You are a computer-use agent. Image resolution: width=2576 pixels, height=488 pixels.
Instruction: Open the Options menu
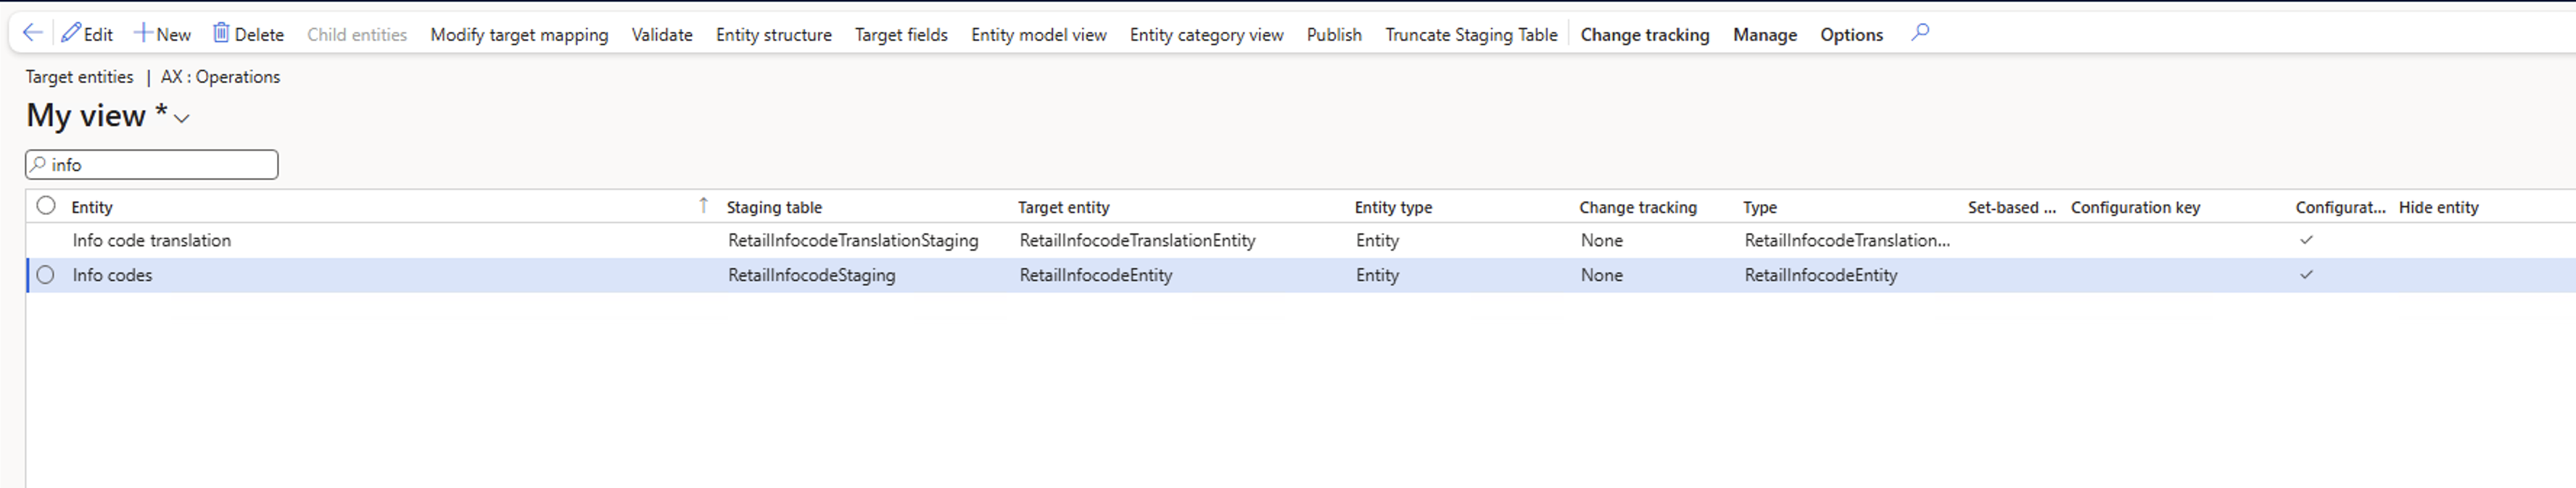click(x=1851, y=34)
